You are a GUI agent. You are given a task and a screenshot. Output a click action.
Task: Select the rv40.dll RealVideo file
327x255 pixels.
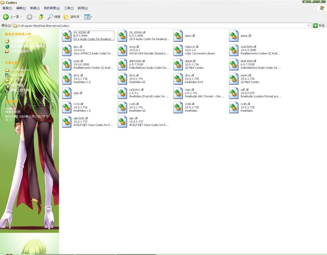234,107
